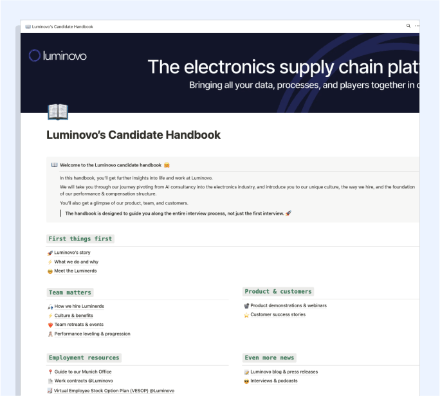Open the Team retreats & events page
Screen dimensions: 440x396
pos(79,324)
